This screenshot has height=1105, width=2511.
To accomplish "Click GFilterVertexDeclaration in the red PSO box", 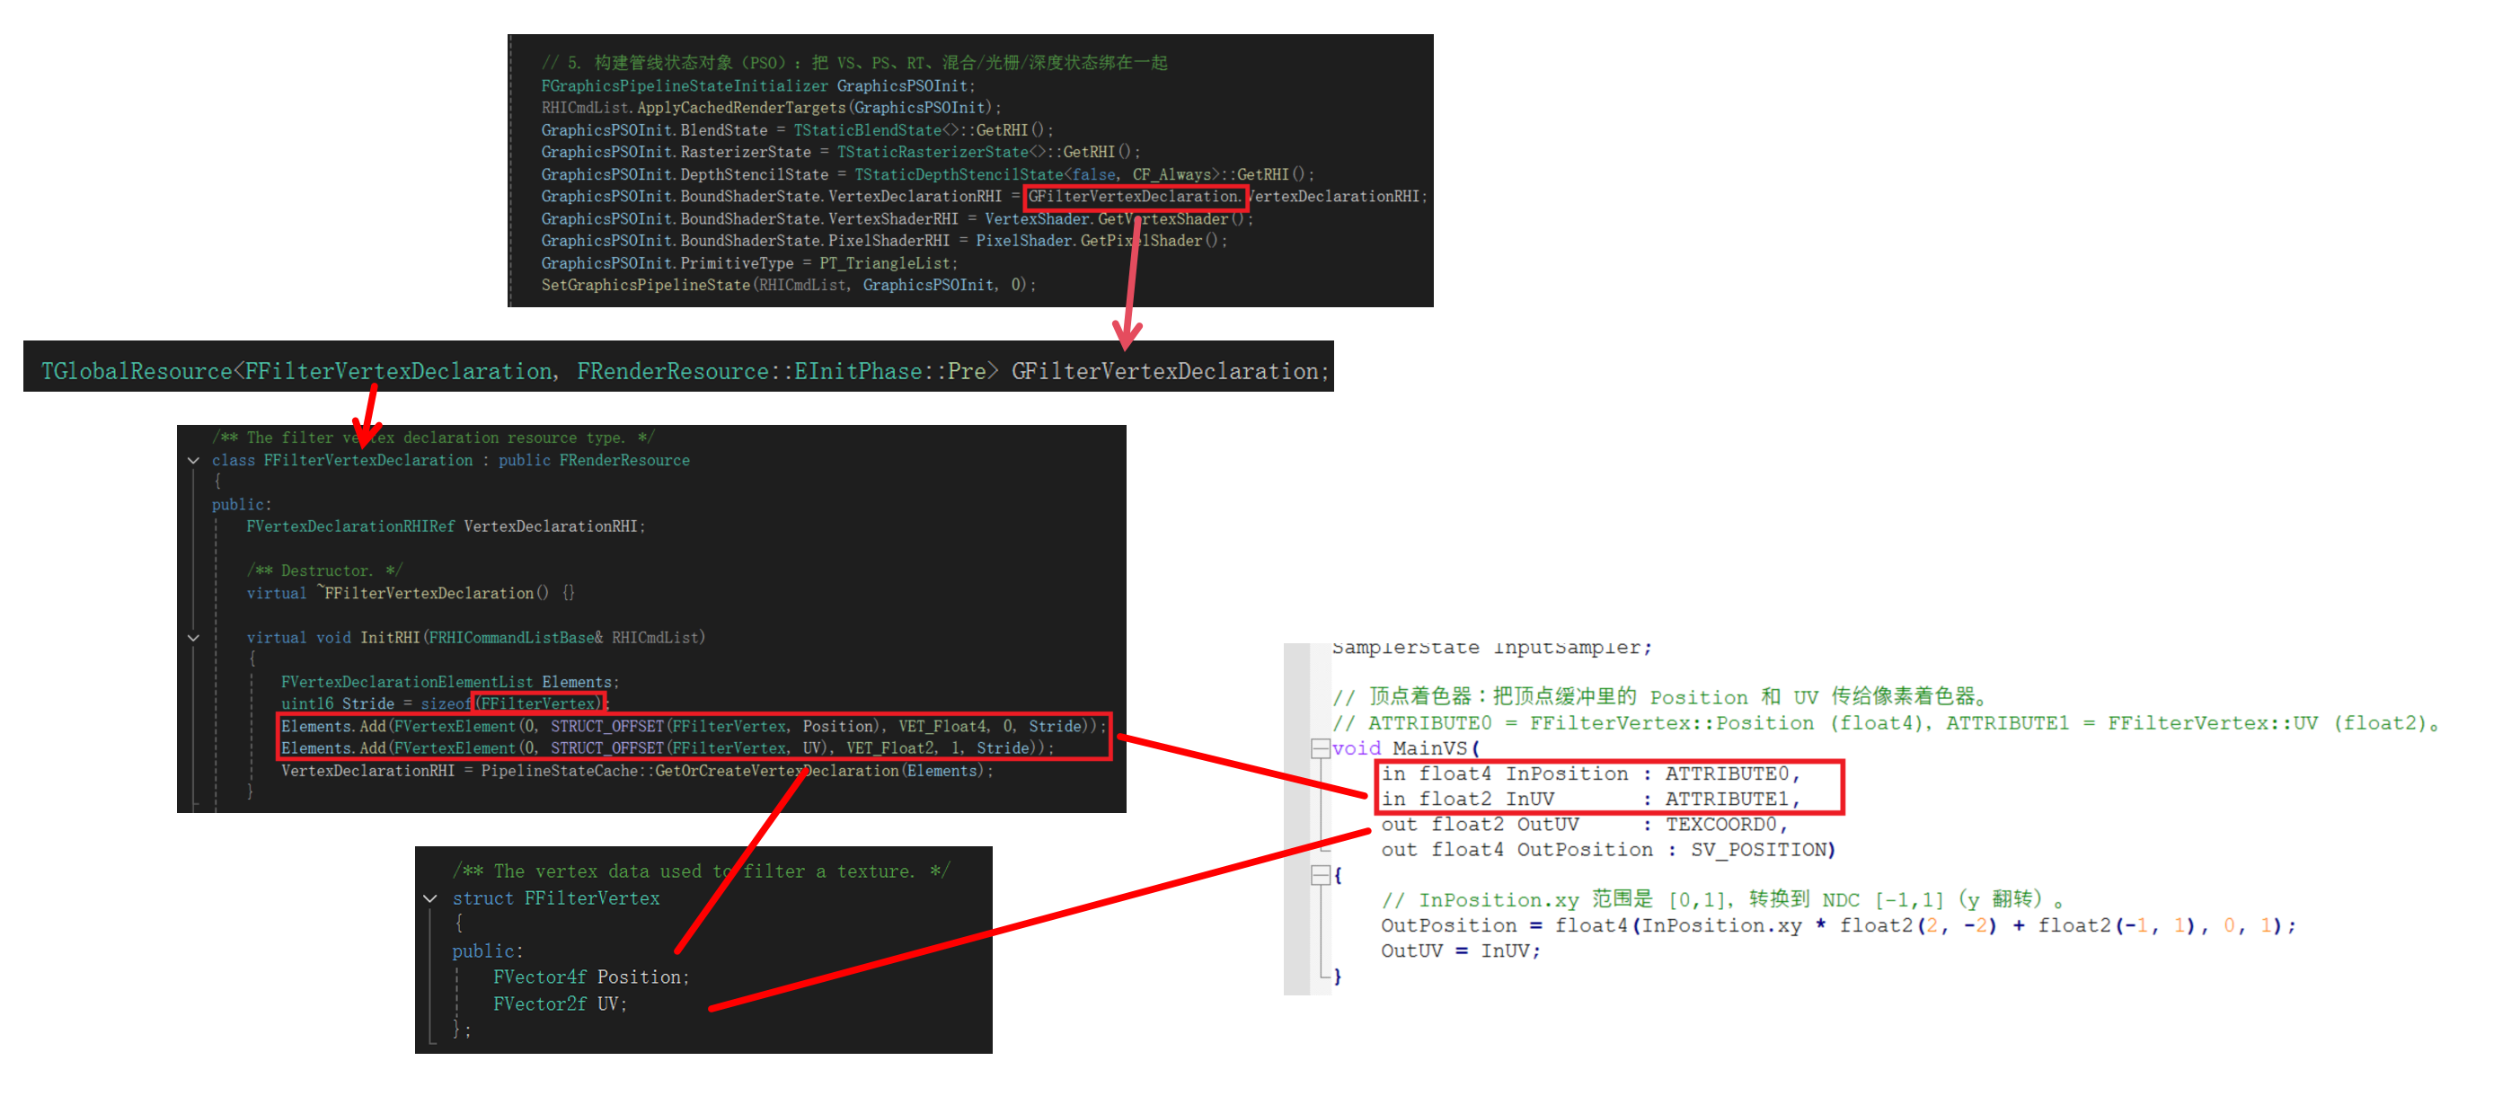I will 1133,197.
